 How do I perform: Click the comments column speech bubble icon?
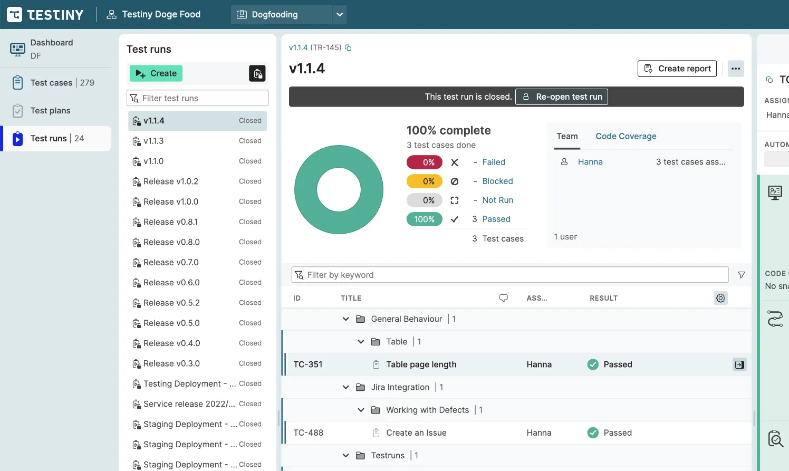pyautogui.click(x=503, y=298)
